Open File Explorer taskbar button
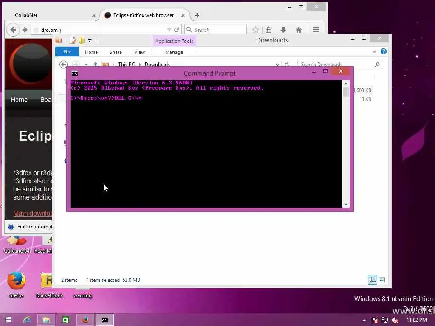435x326 pixels. pyautogui.click(x=46, y=320)
